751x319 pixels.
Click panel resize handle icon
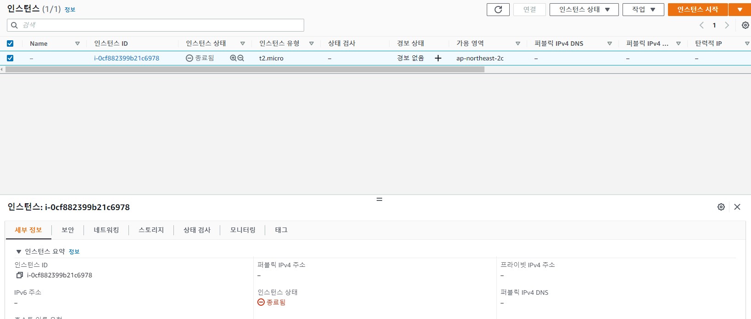(x=379, y=200)
